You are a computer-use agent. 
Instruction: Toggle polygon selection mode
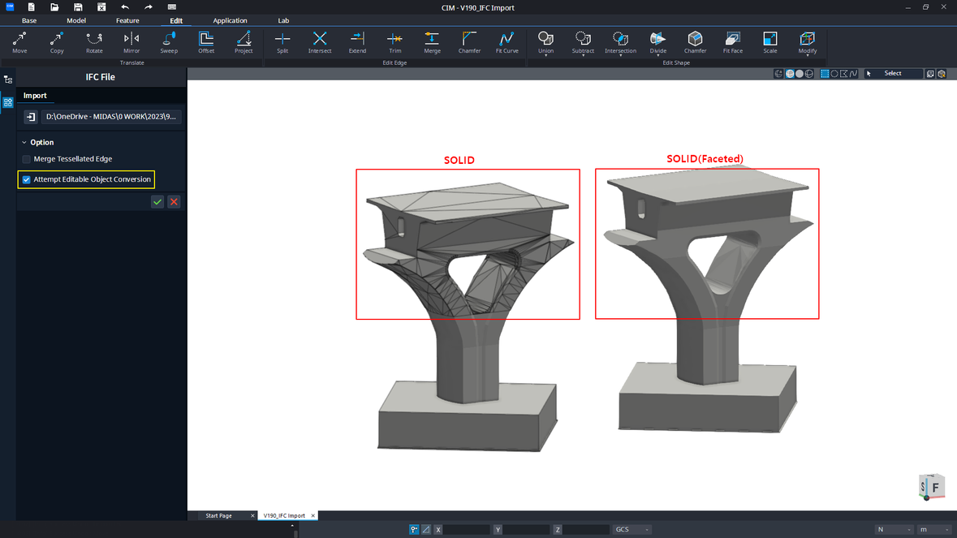844,74
